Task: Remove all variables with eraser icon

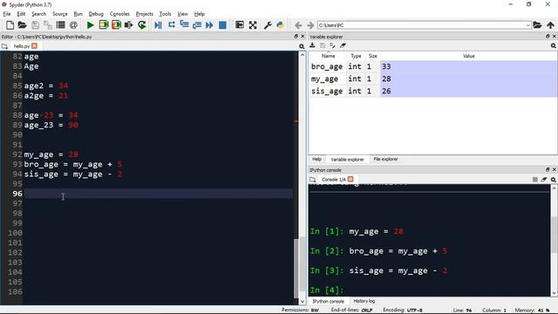Action: tap(343, 45)
